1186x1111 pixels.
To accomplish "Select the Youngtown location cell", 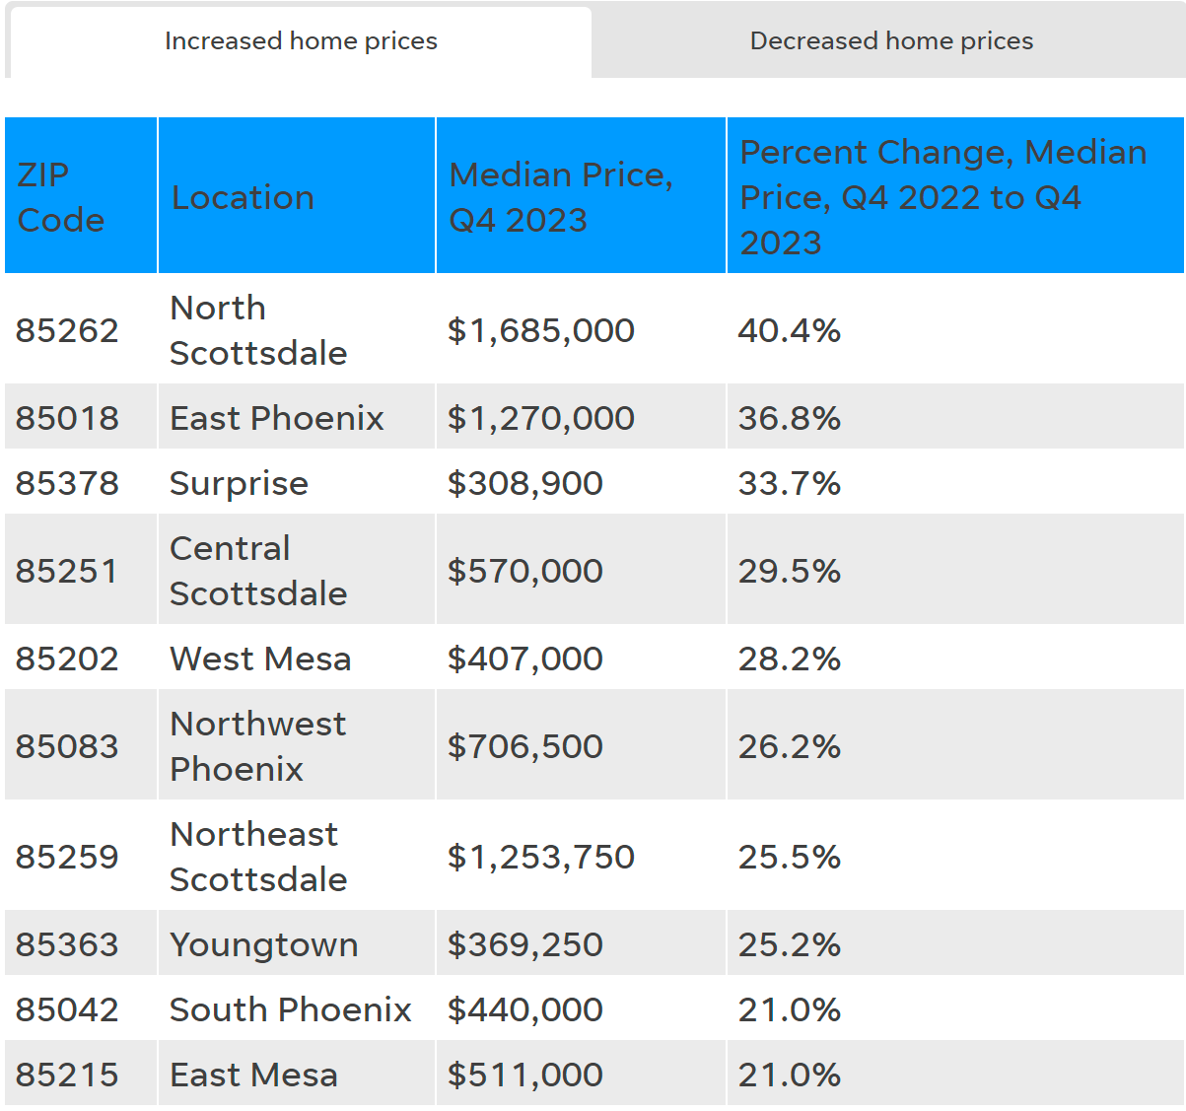I will point(264,944).
